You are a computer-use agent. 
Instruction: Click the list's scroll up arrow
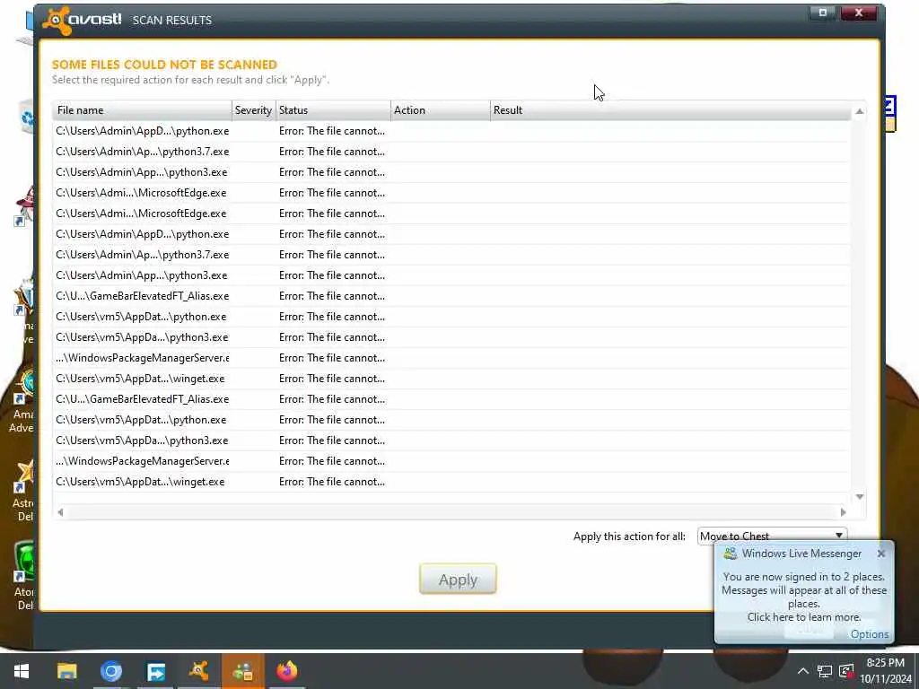click(859, 111)
